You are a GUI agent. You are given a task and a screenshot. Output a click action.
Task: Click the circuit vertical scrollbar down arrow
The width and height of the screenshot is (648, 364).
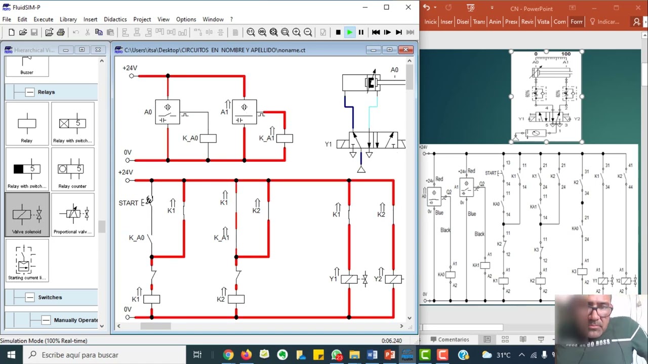point(410,317)
